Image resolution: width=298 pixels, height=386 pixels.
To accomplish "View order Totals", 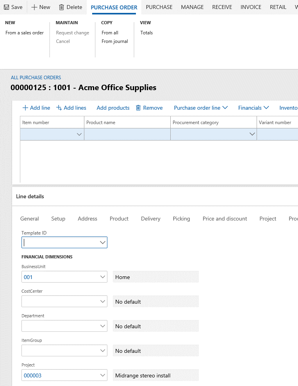I will [x=146, y=33].
